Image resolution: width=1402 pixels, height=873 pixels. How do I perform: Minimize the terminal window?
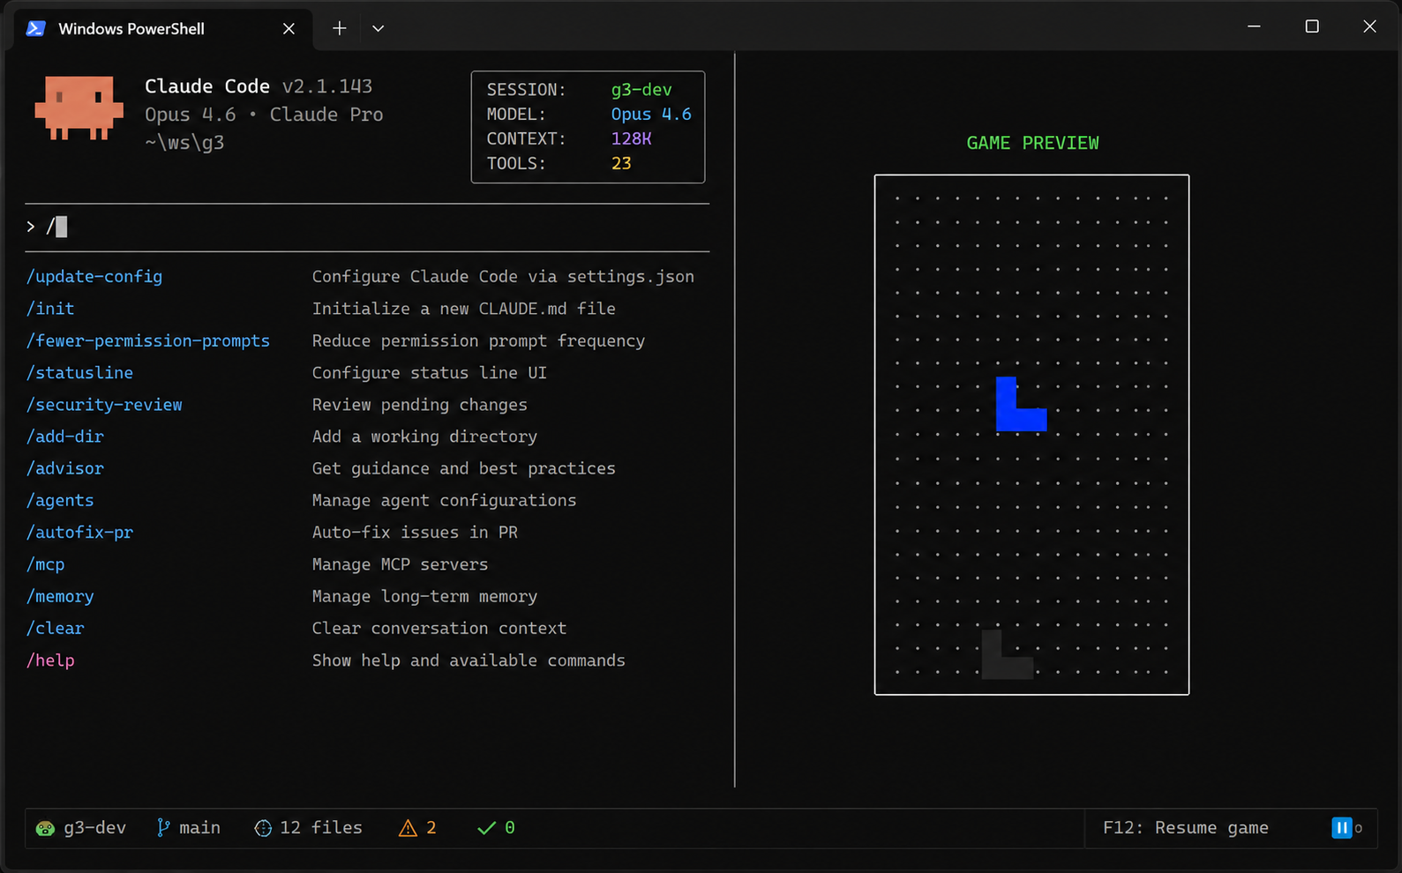[1254, 26]
